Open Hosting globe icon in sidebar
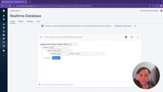The height and width of the screenshot is (92, 163). (4, 39)
